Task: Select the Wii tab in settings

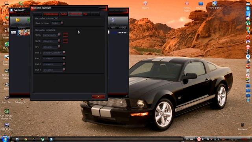Action: (x=86, y=14)
